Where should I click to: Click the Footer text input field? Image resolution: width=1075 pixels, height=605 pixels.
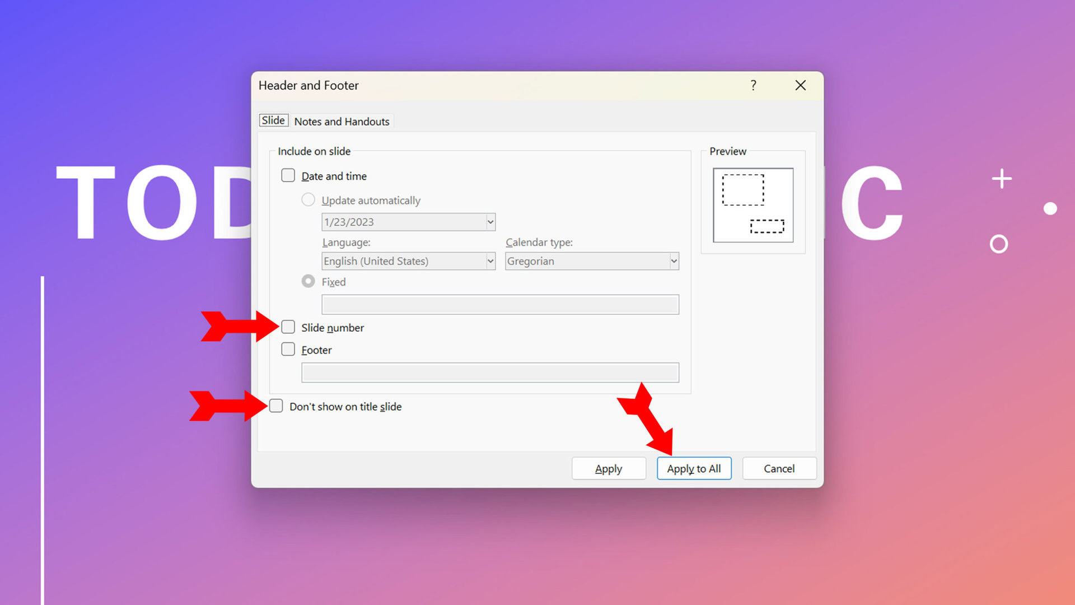coord(490,373)
